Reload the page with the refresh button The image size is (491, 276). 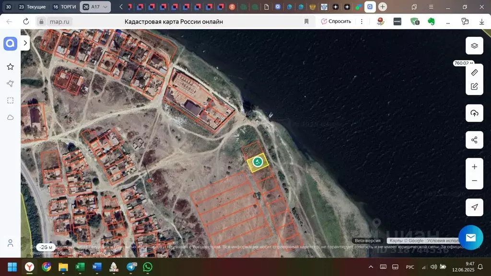(26, 21)
